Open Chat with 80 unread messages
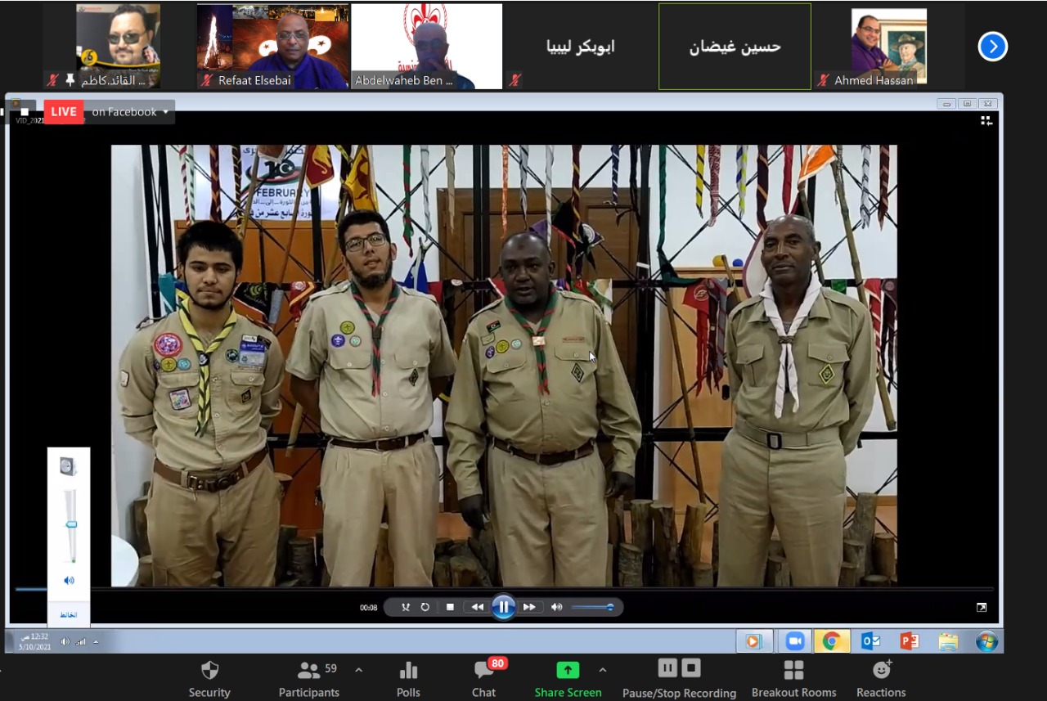The image size is (1047, 701). [x=483, y=679]
